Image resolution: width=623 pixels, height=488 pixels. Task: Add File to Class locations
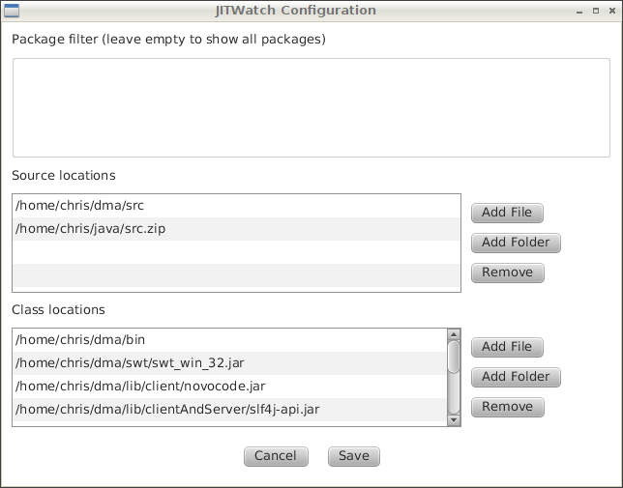click(507, 347)
